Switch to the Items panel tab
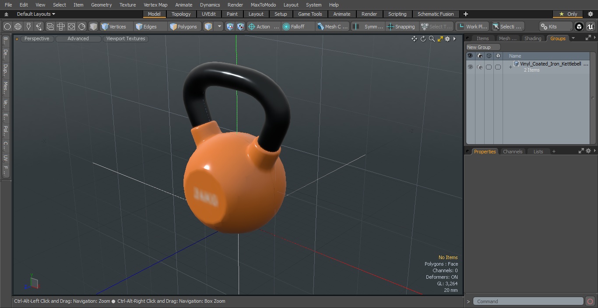 (x=482, y=38)
